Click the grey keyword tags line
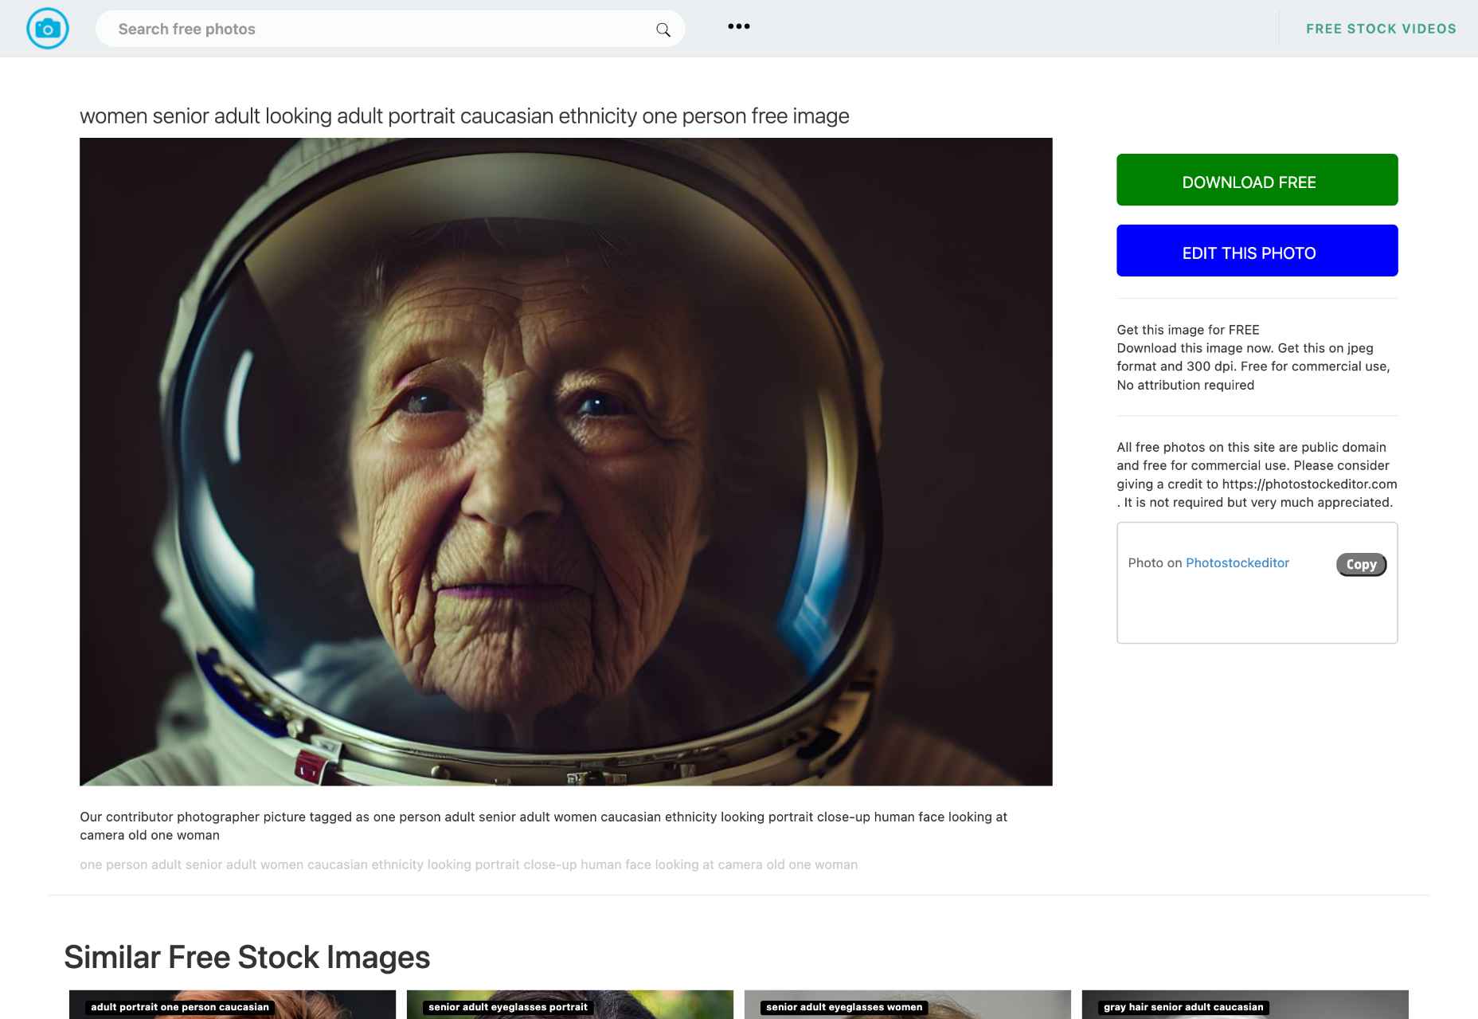Viewport: 1478px width, 1019px height. [468, 864]
